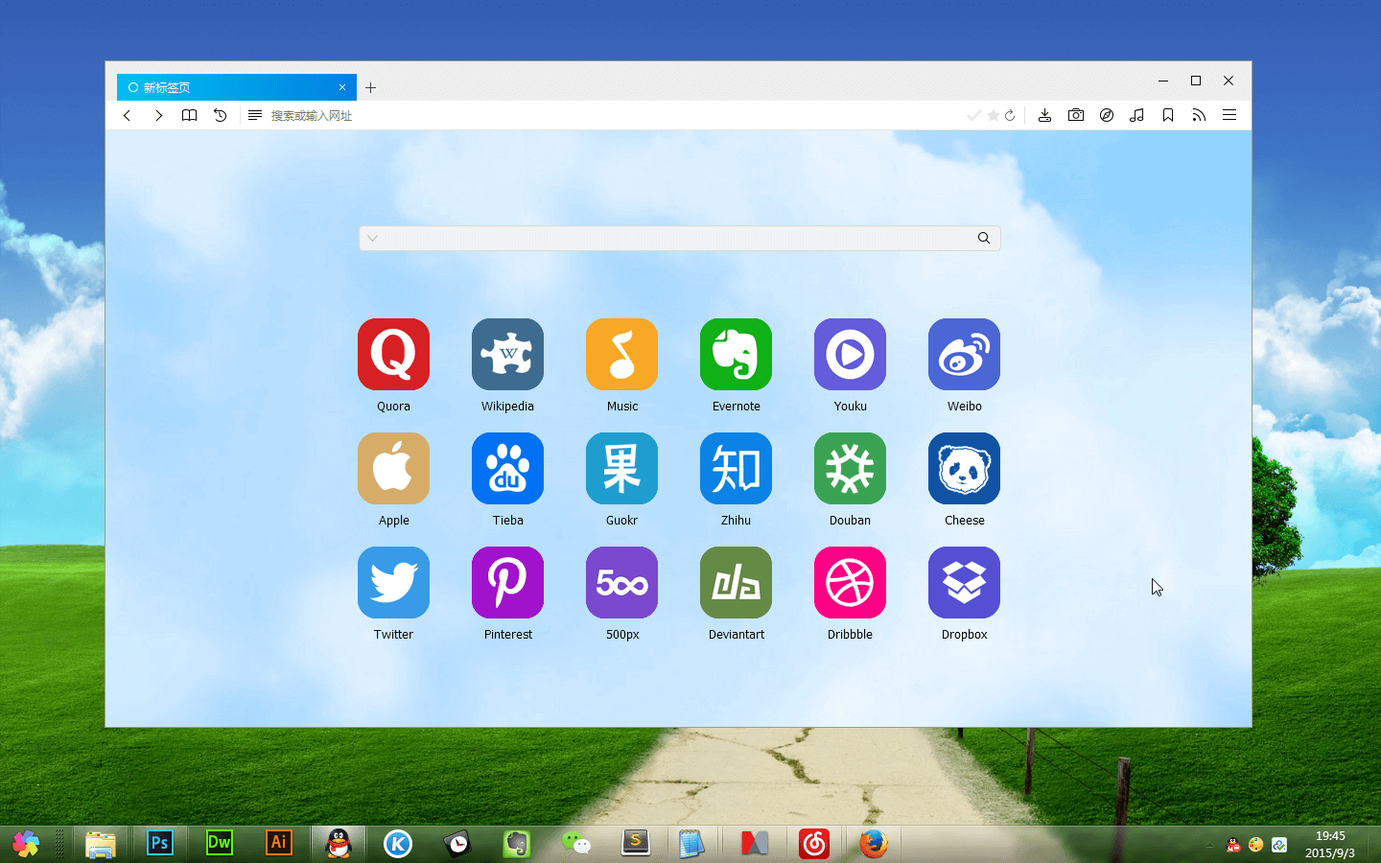Image resolution: width=1381 pixels, height=863 pixels.
Task: Click the back navigation arrow
Action: [127, 115]
